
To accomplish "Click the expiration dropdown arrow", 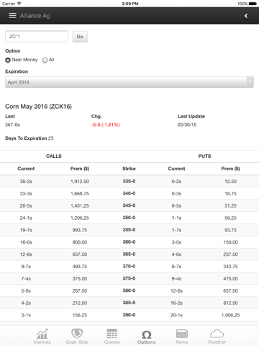I will tap(250, 82).
